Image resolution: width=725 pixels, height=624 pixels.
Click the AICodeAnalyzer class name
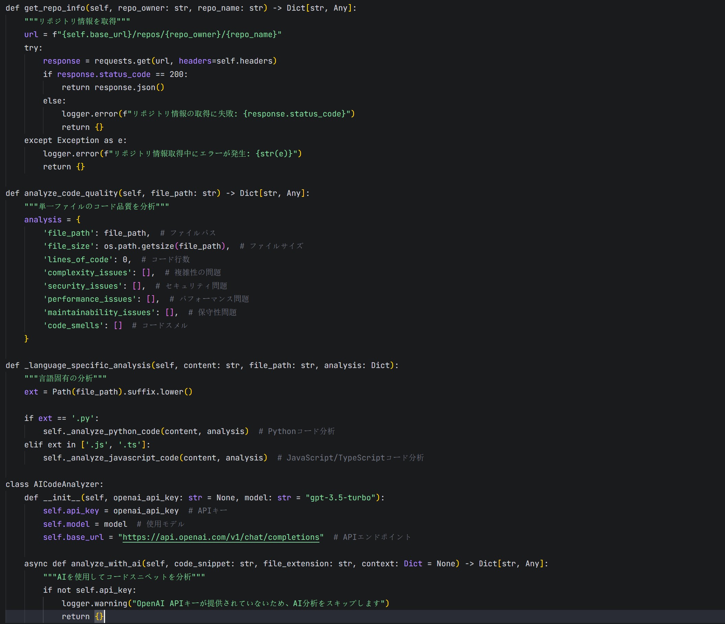(67, 484)
